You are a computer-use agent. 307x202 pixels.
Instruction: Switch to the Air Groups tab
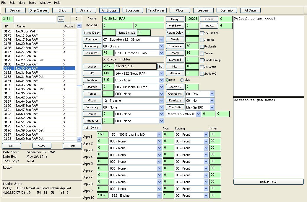point(109,10)
